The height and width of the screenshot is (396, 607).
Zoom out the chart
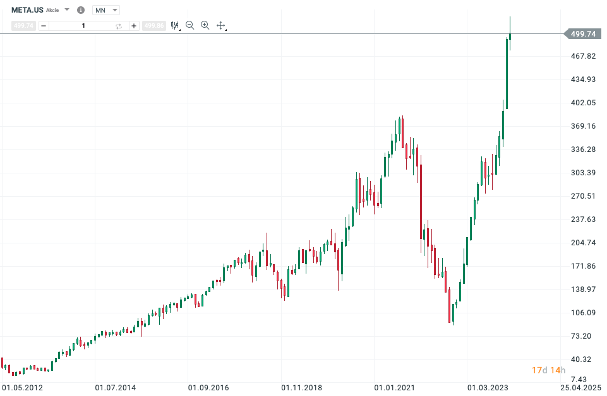click(190, 25)
